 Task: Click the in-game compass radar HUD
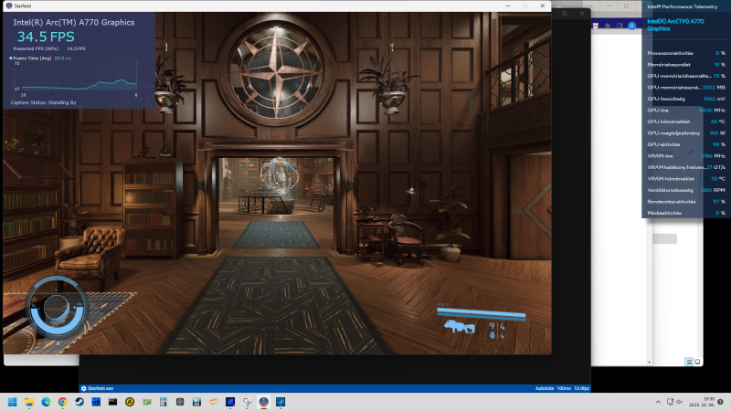57,307
